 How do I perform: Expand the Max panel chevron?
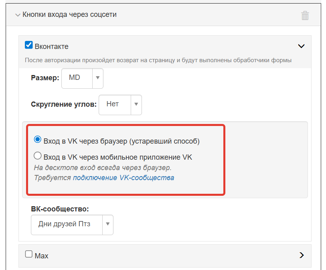coord(302,255)
